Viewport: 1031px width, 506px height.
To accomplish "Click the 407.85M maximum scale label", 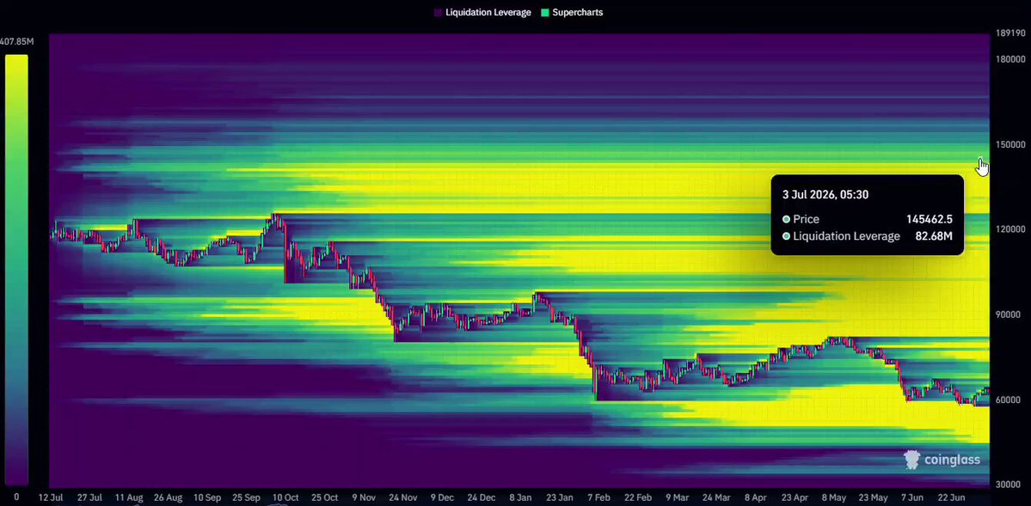I will click(17, 41).
